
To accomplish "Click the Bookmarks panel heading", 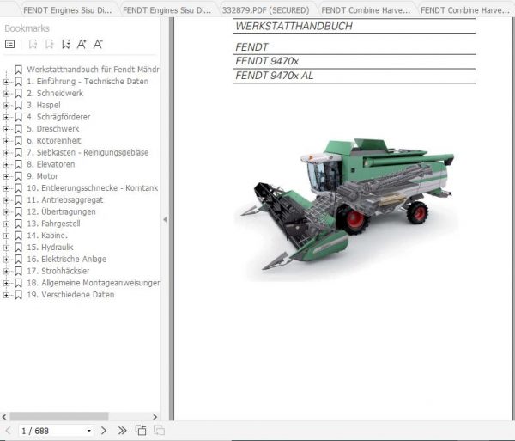I will 27,28.
